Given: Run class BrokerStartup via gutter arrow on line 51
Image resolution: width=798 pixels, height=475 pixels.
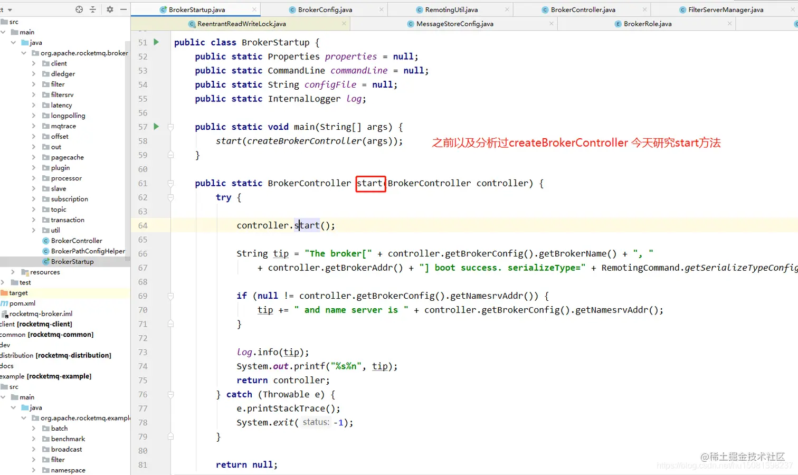Looking at the screenshot, I should tap(156, 42).
